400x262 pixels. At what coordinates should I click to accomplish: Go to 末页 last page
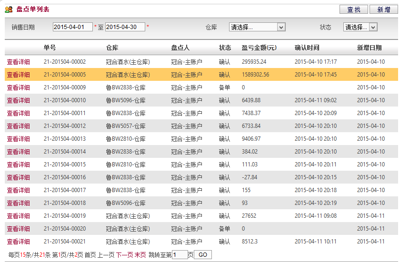coord(140,255)
